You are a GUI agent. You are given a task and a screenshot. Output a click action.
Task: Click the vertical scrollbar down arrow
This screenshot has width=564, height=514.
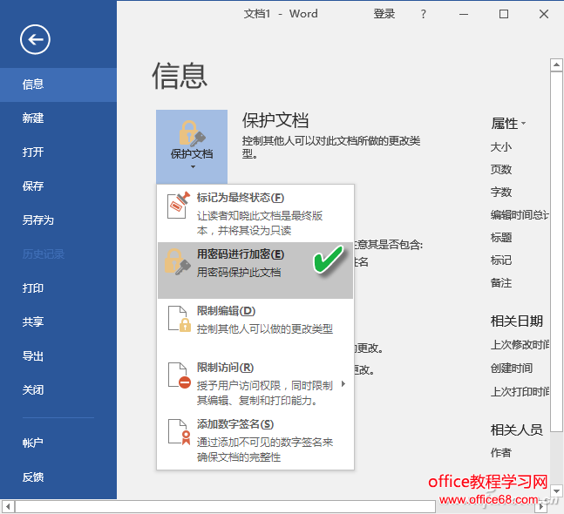pos(556,490)
